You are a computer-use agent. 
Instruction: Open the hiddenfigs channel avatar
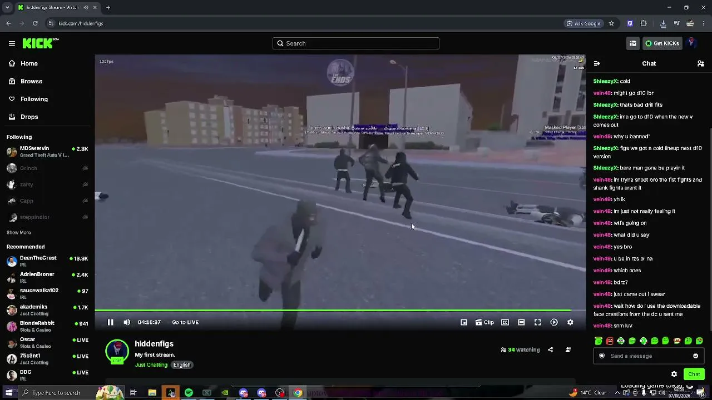[117, 352]
